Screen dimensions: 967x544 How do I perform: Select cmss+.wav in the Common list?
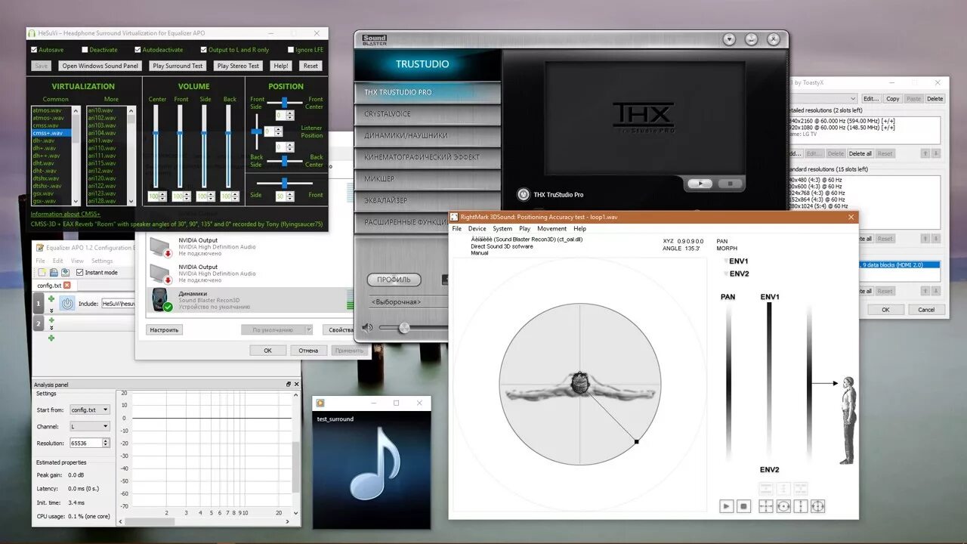coord(52,133)
